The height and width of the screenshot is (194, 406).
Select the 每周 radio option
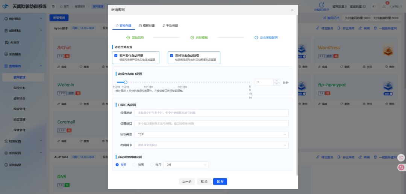pyautogui.click(x=135, y=164)
